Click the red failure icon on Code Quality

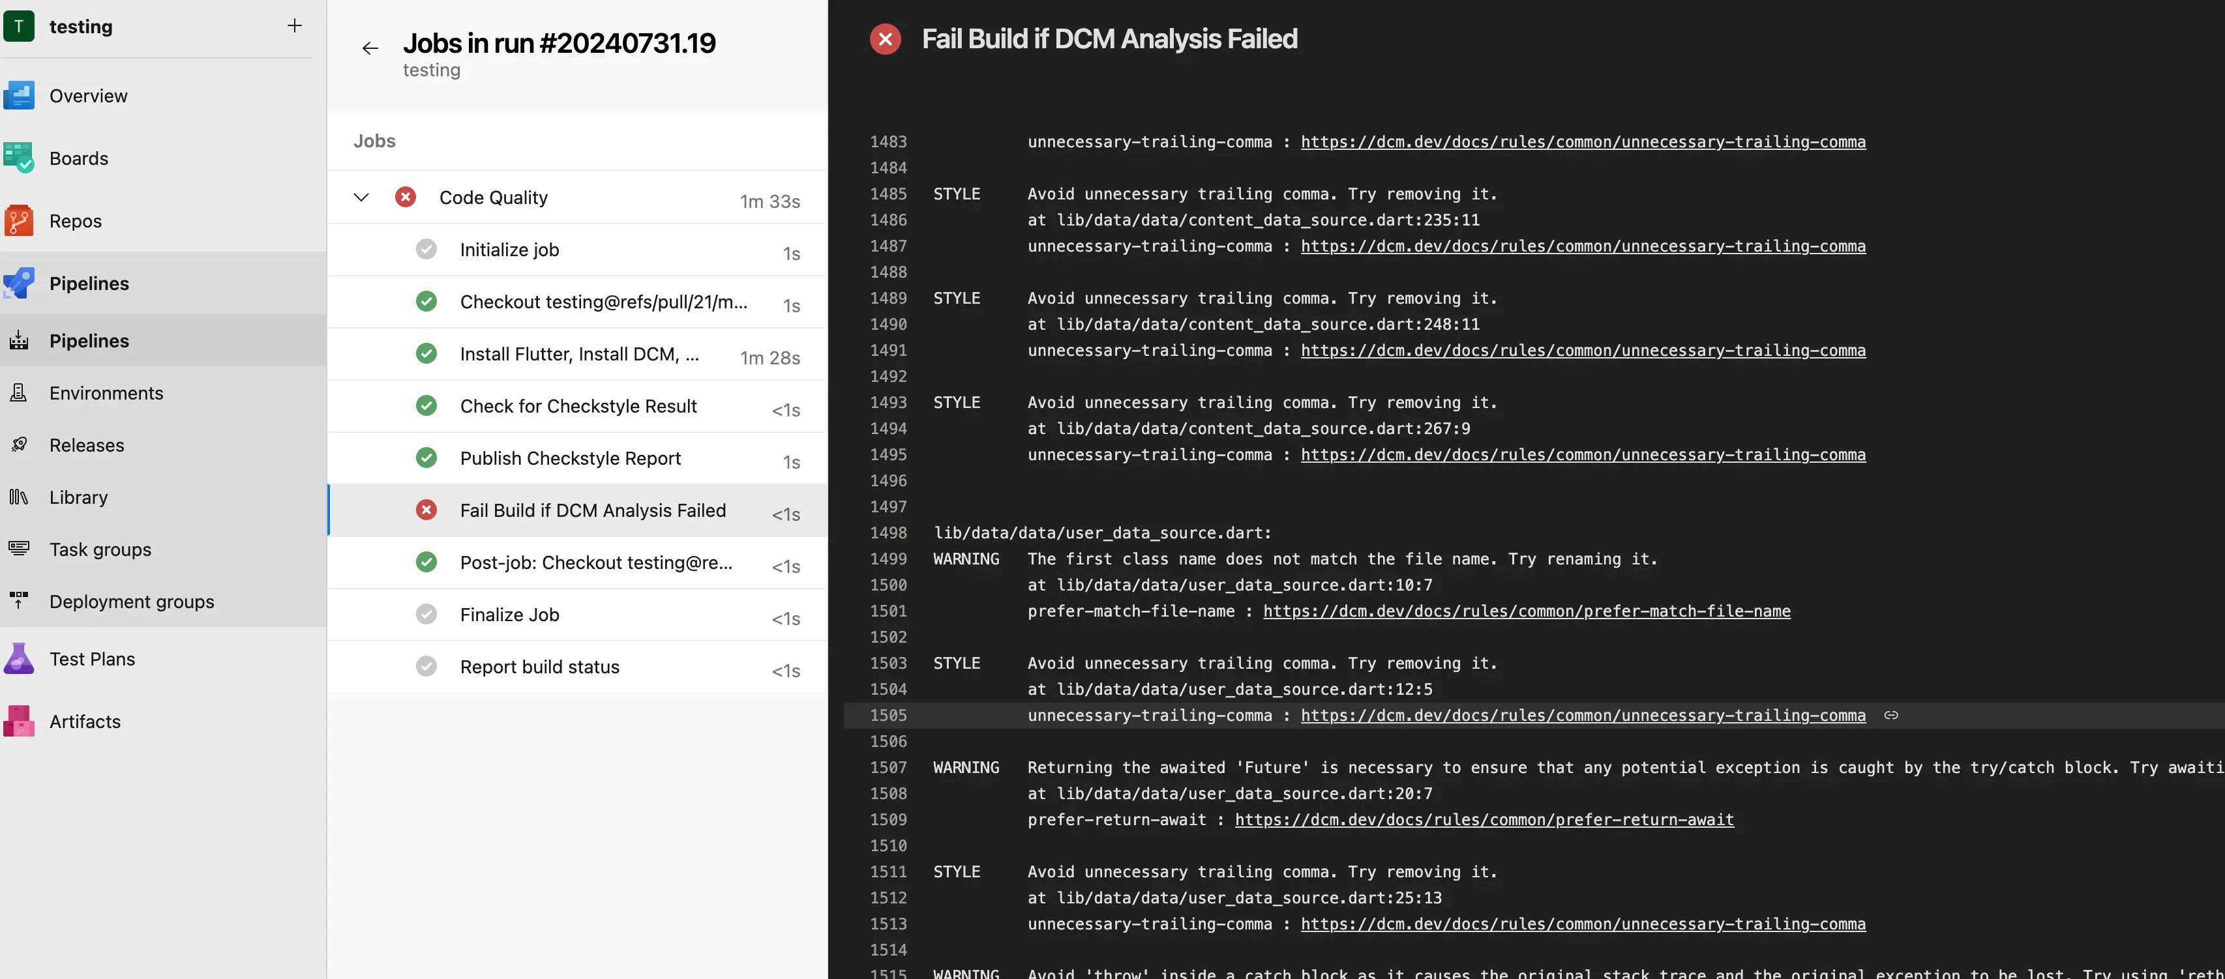coord(404,197)
